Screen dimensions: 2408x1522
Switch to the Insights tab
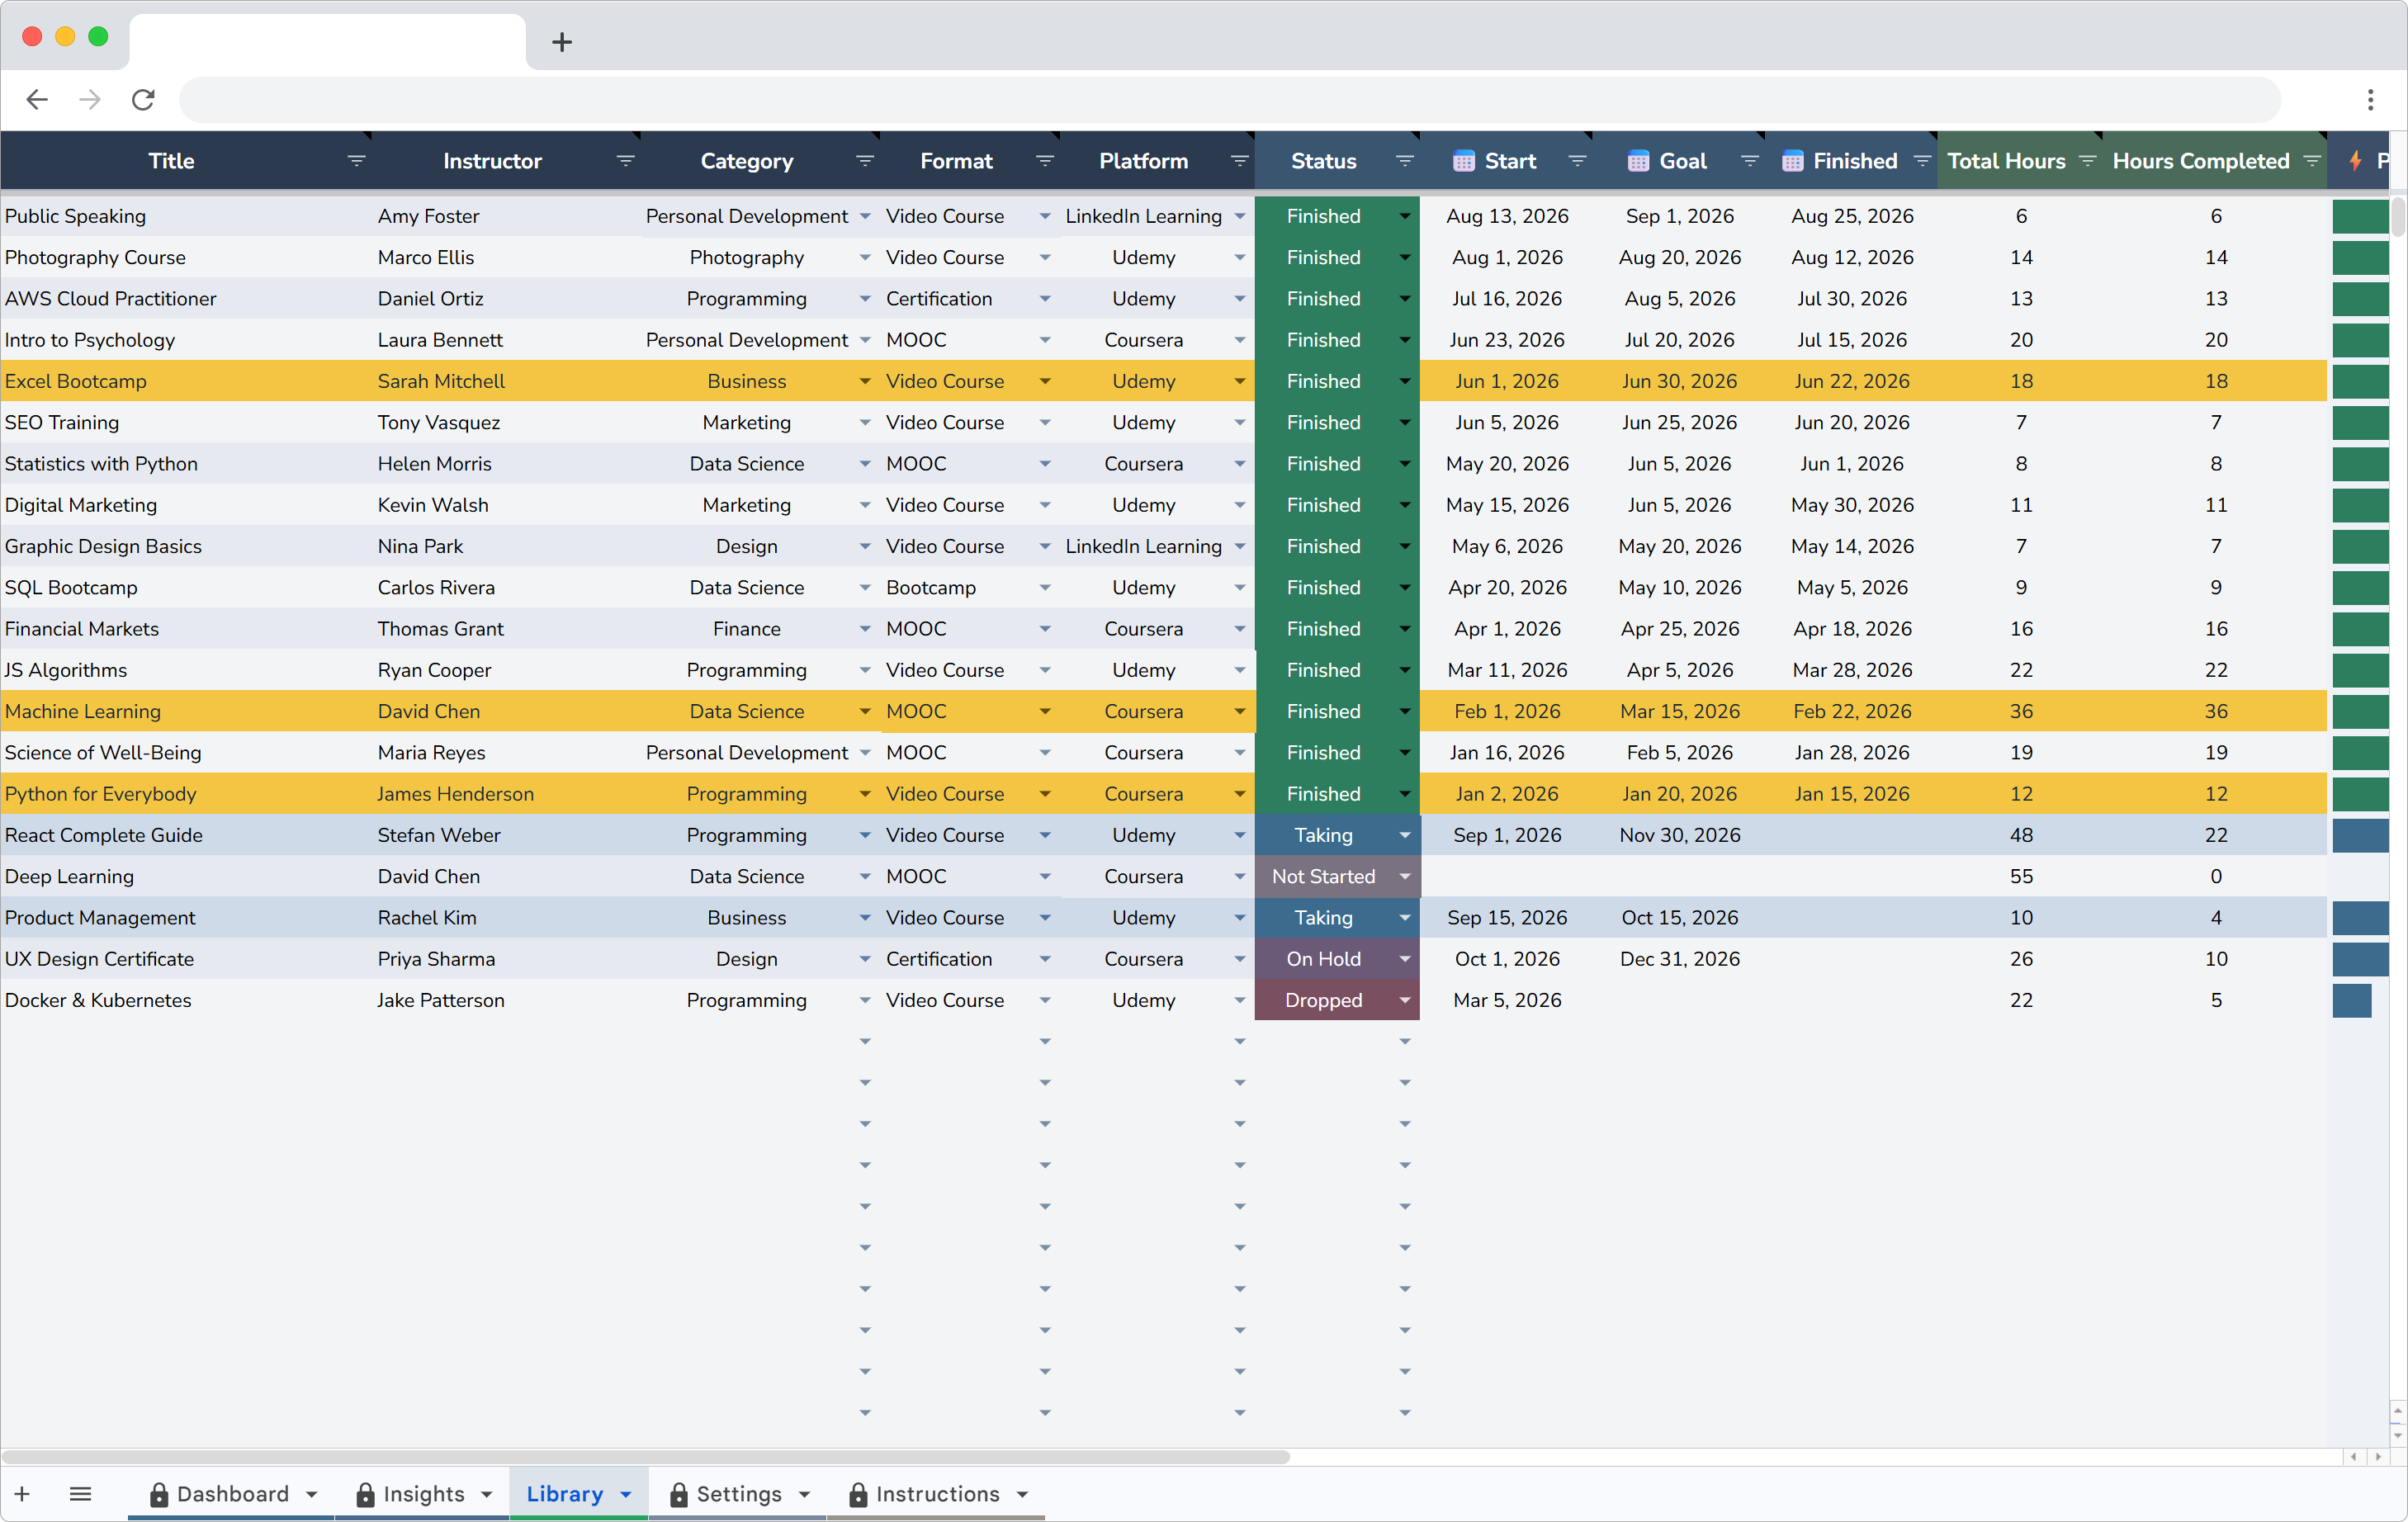tap(425, 1494)
